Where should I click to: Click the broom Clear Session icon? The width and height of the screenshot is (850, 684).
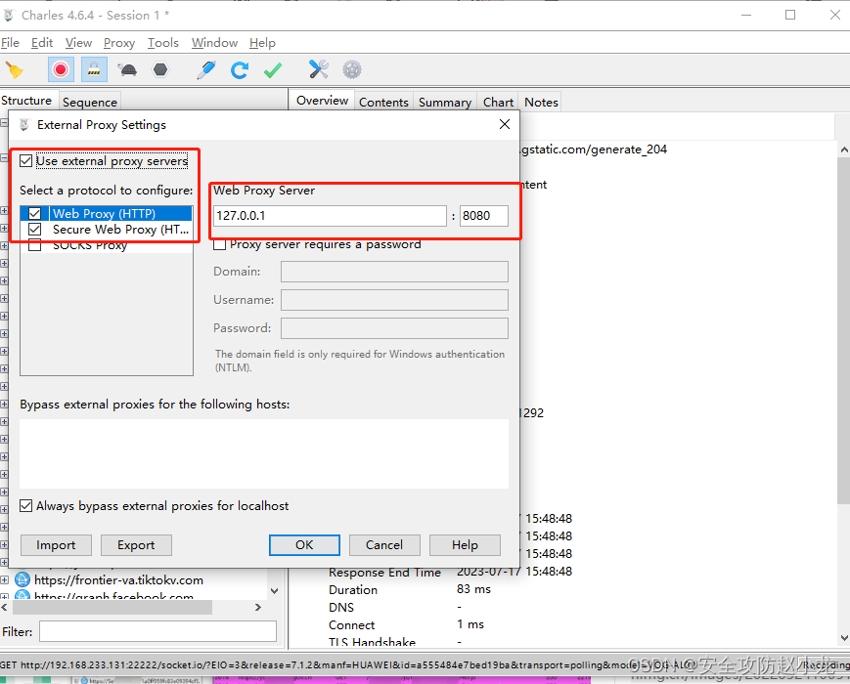click(14, 69)
